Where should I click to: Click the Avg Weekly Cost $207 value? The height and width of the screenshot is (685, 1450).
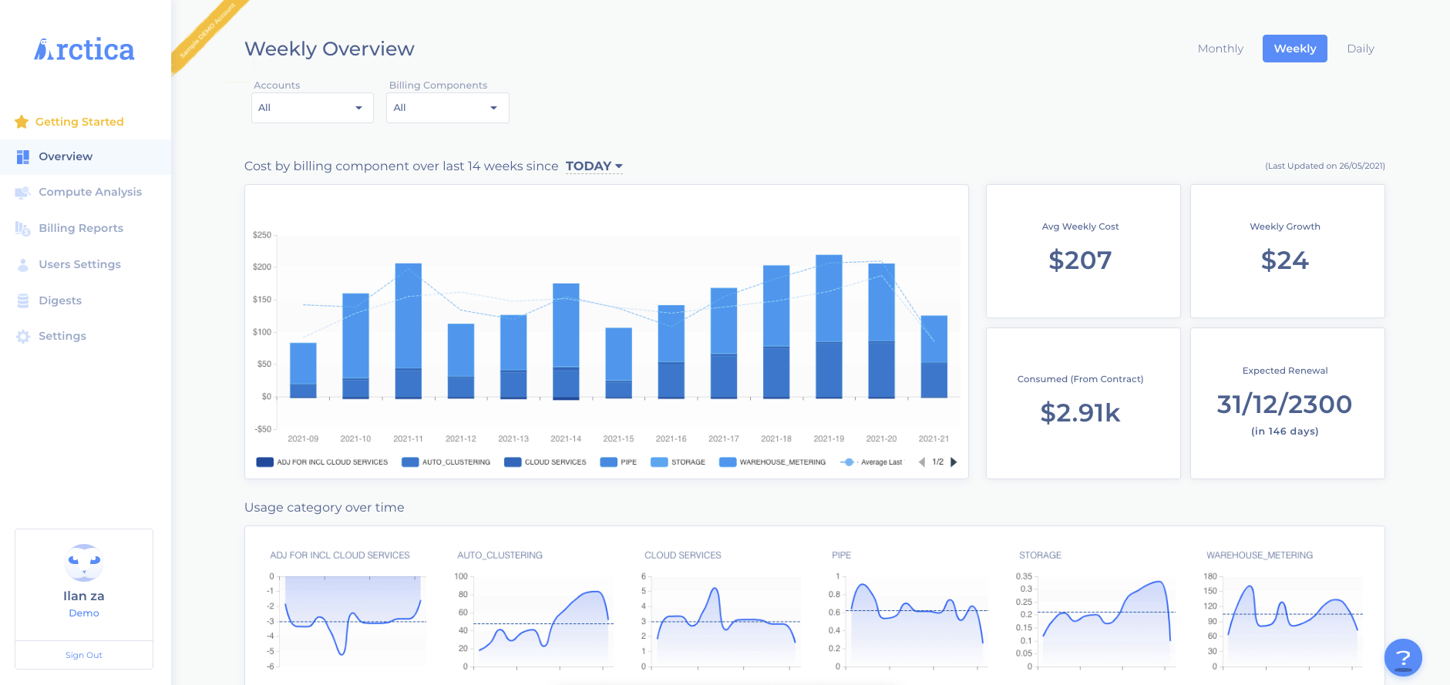coord(1080,260)
